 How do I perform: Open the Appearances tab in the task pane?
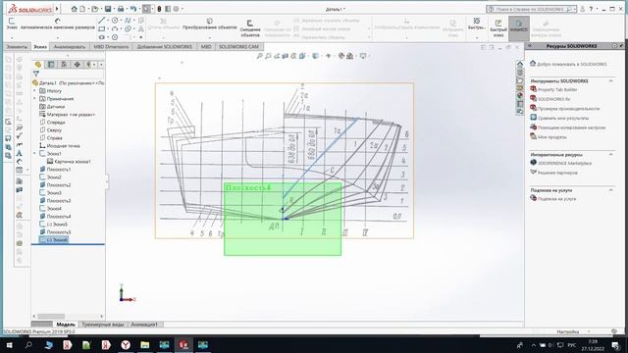[520, 96]
